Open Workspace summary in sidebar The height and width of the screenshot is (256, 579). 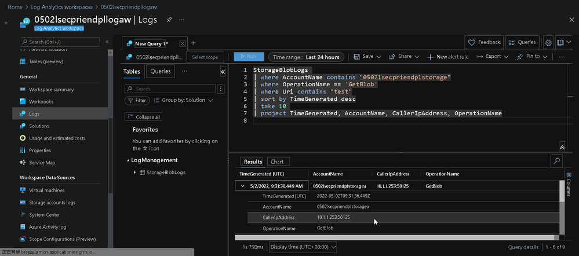click(52, 90)
